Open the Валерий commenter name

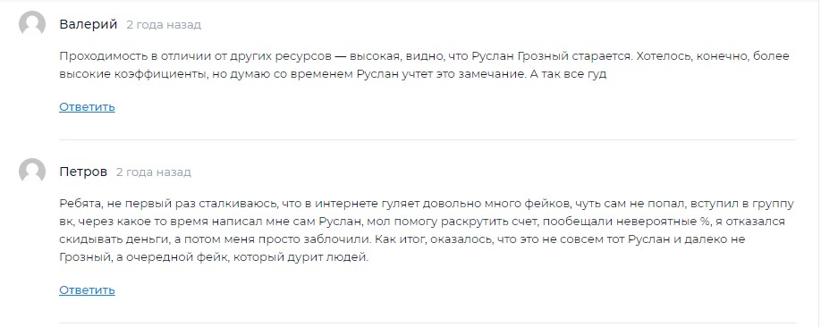pos(89,25)
